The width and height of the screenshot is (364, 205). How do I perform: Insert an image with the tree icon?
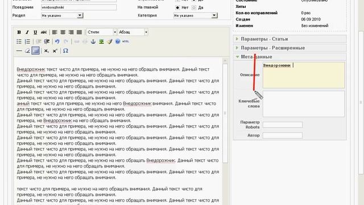coord(101,42)
